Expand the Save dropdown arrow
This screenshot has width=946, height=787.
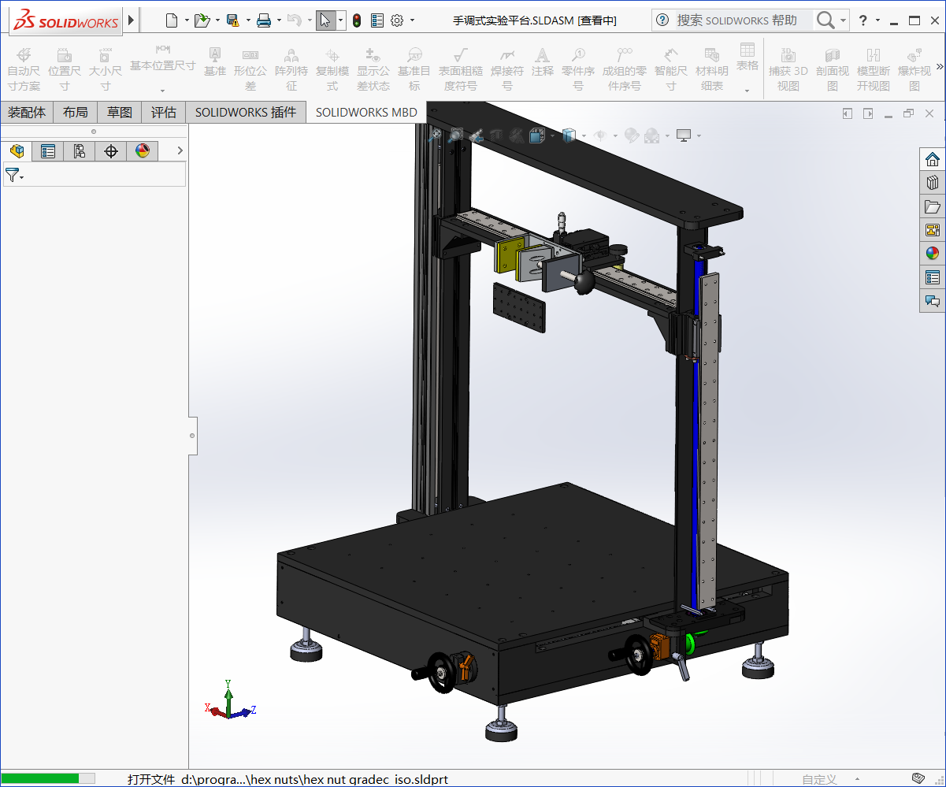248,20
